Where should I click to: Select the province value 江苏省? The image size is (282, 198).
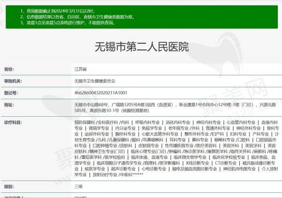pyautogui.click(x=80, y=69)
